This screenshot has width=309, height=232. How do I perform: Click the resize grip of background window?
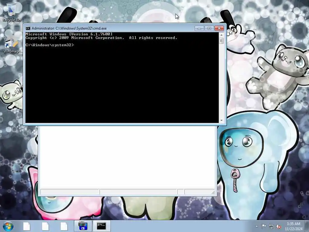213,193
